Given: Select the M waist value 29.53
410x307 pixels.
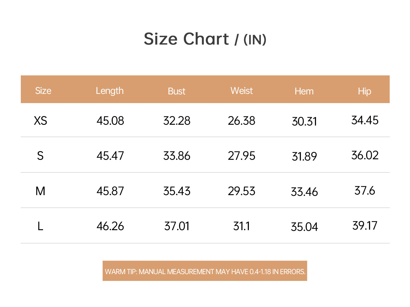Looking at the screenshot, I should 241,191.
